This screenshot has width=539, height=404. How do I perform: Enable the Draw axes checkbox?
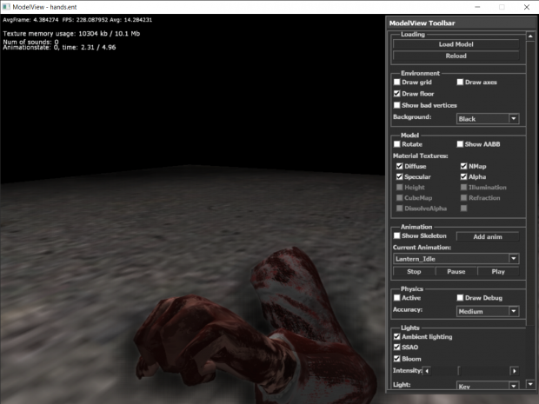click(x=460, y=83)
